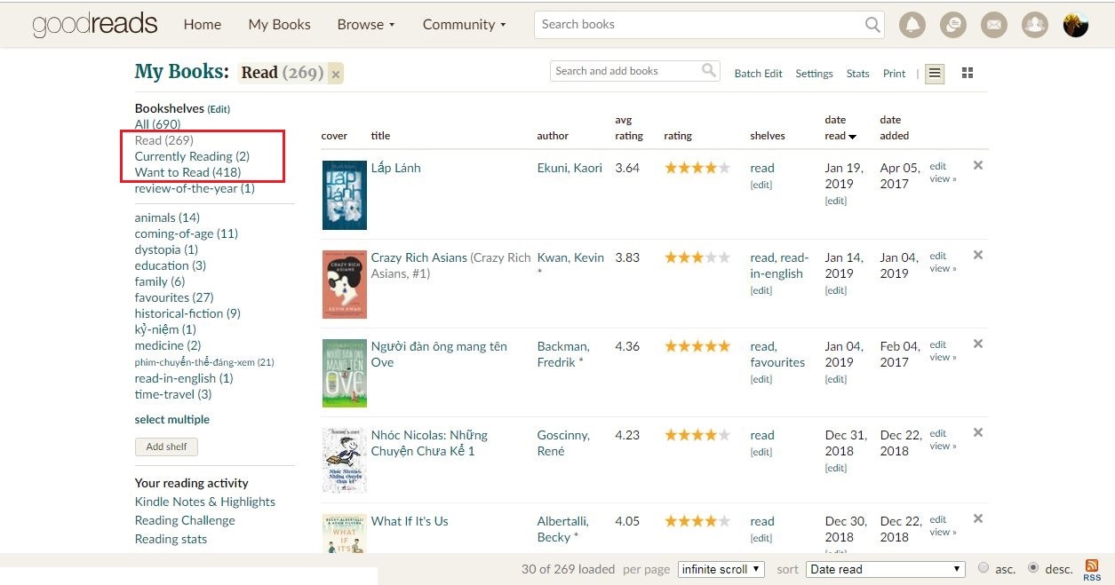Open the group discussions icon

(x=953, y=25)
